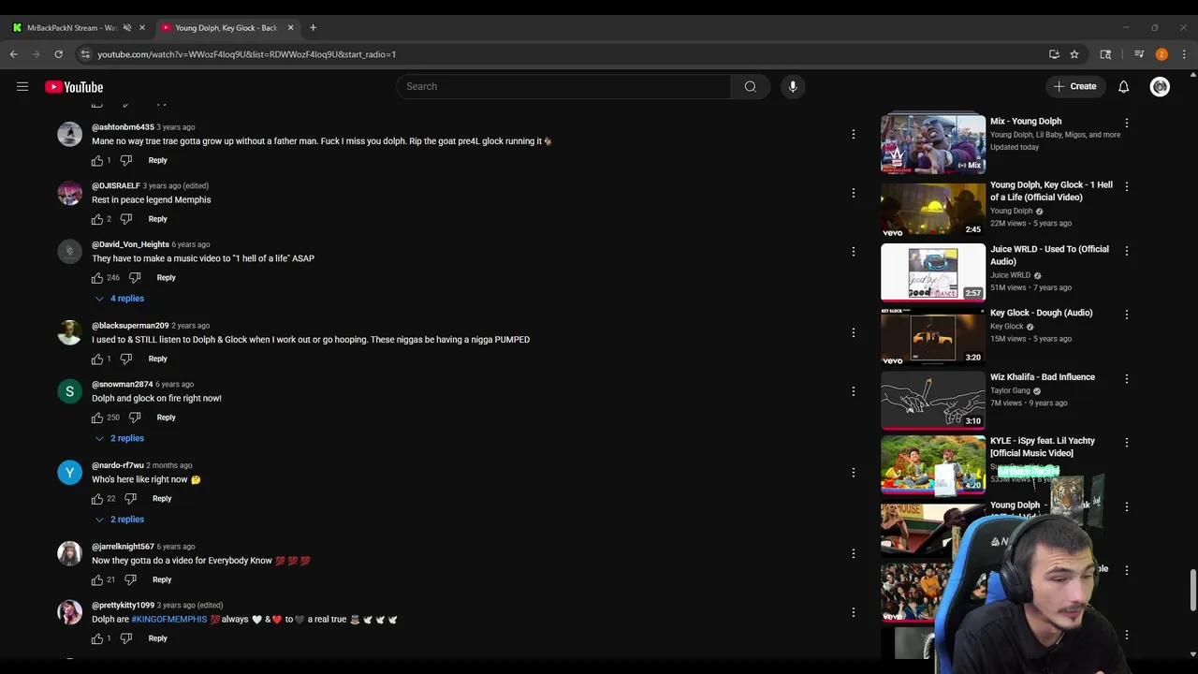Reply to @jarrelknight567's comment

tap(162, 579)
